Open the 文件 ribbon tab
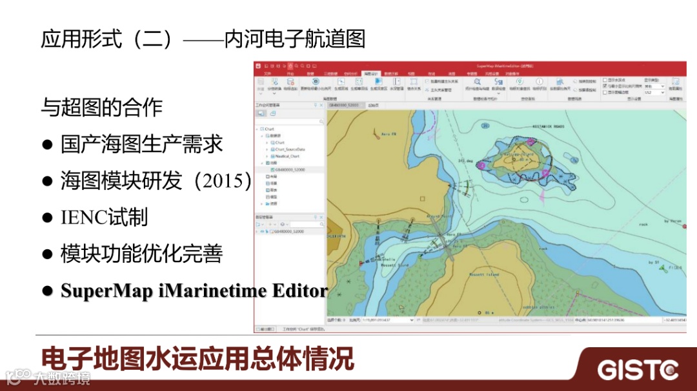Viewport: 697px width, 391px height. coord(268,73)
